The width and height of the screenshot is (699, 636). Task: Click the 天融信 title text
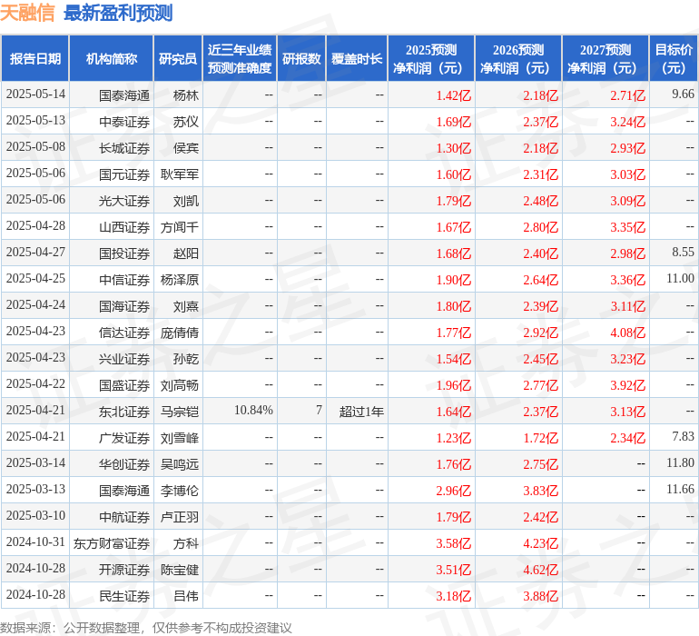click(27, 13)
